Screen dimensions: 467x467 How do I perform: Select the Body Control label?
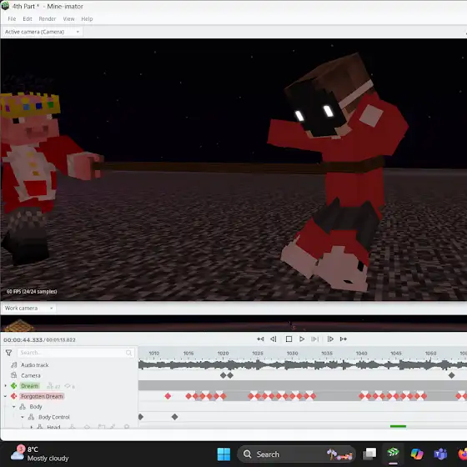(54, 417)
